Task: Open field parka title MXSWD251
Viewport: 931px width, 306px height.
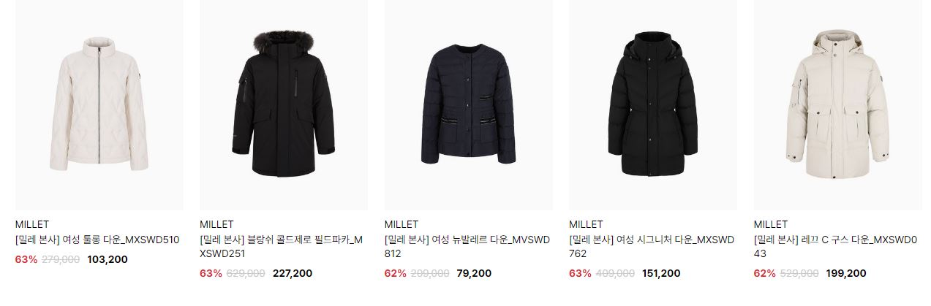Action: pos(281,247)
